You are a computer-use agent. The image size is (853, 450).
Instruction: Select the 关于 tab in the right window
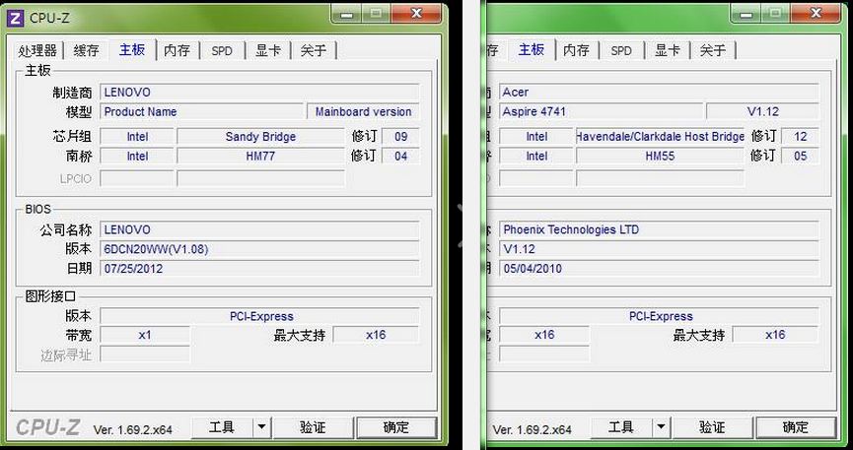713,50
